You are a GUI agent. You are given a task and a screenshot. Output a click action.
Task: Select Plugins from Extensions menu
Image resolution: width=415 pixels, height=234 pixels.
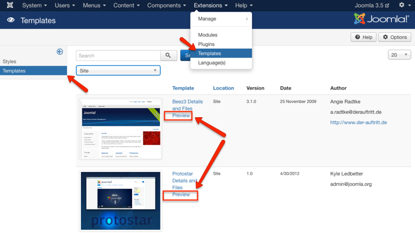pos(221,44)
